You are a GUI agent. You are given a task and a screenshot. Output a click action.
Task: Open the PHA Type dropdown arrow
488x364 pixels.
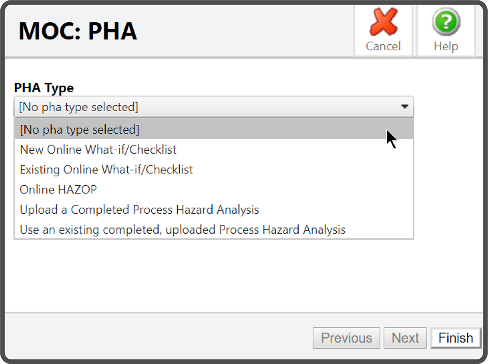(405, 106)
